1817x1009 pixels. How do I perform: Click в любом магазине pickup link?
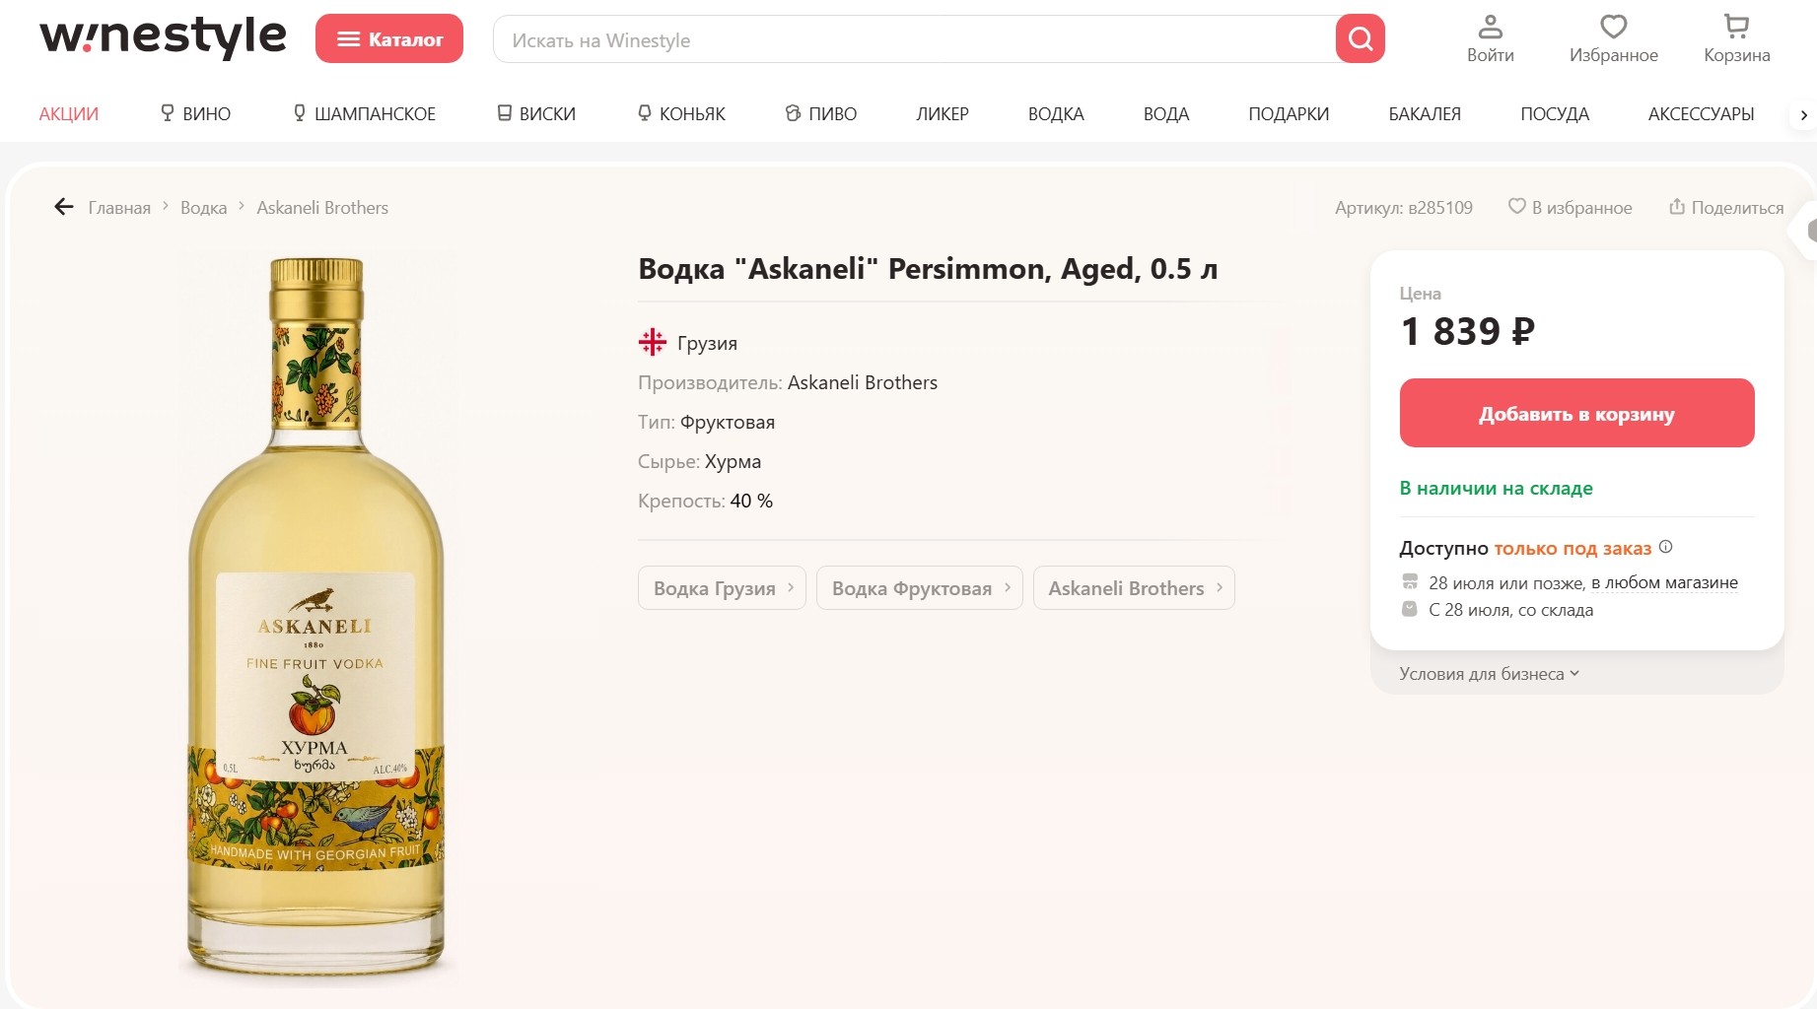[x=1664, y=582]
